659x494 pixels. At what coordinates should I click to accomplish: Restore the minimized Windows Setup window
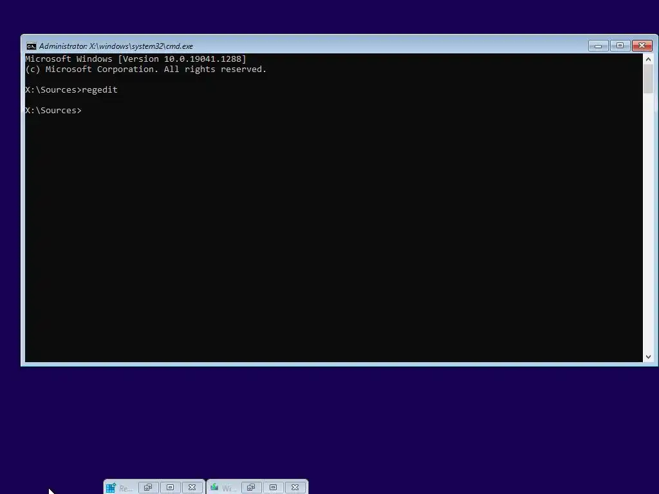click(x=251, y=488)
